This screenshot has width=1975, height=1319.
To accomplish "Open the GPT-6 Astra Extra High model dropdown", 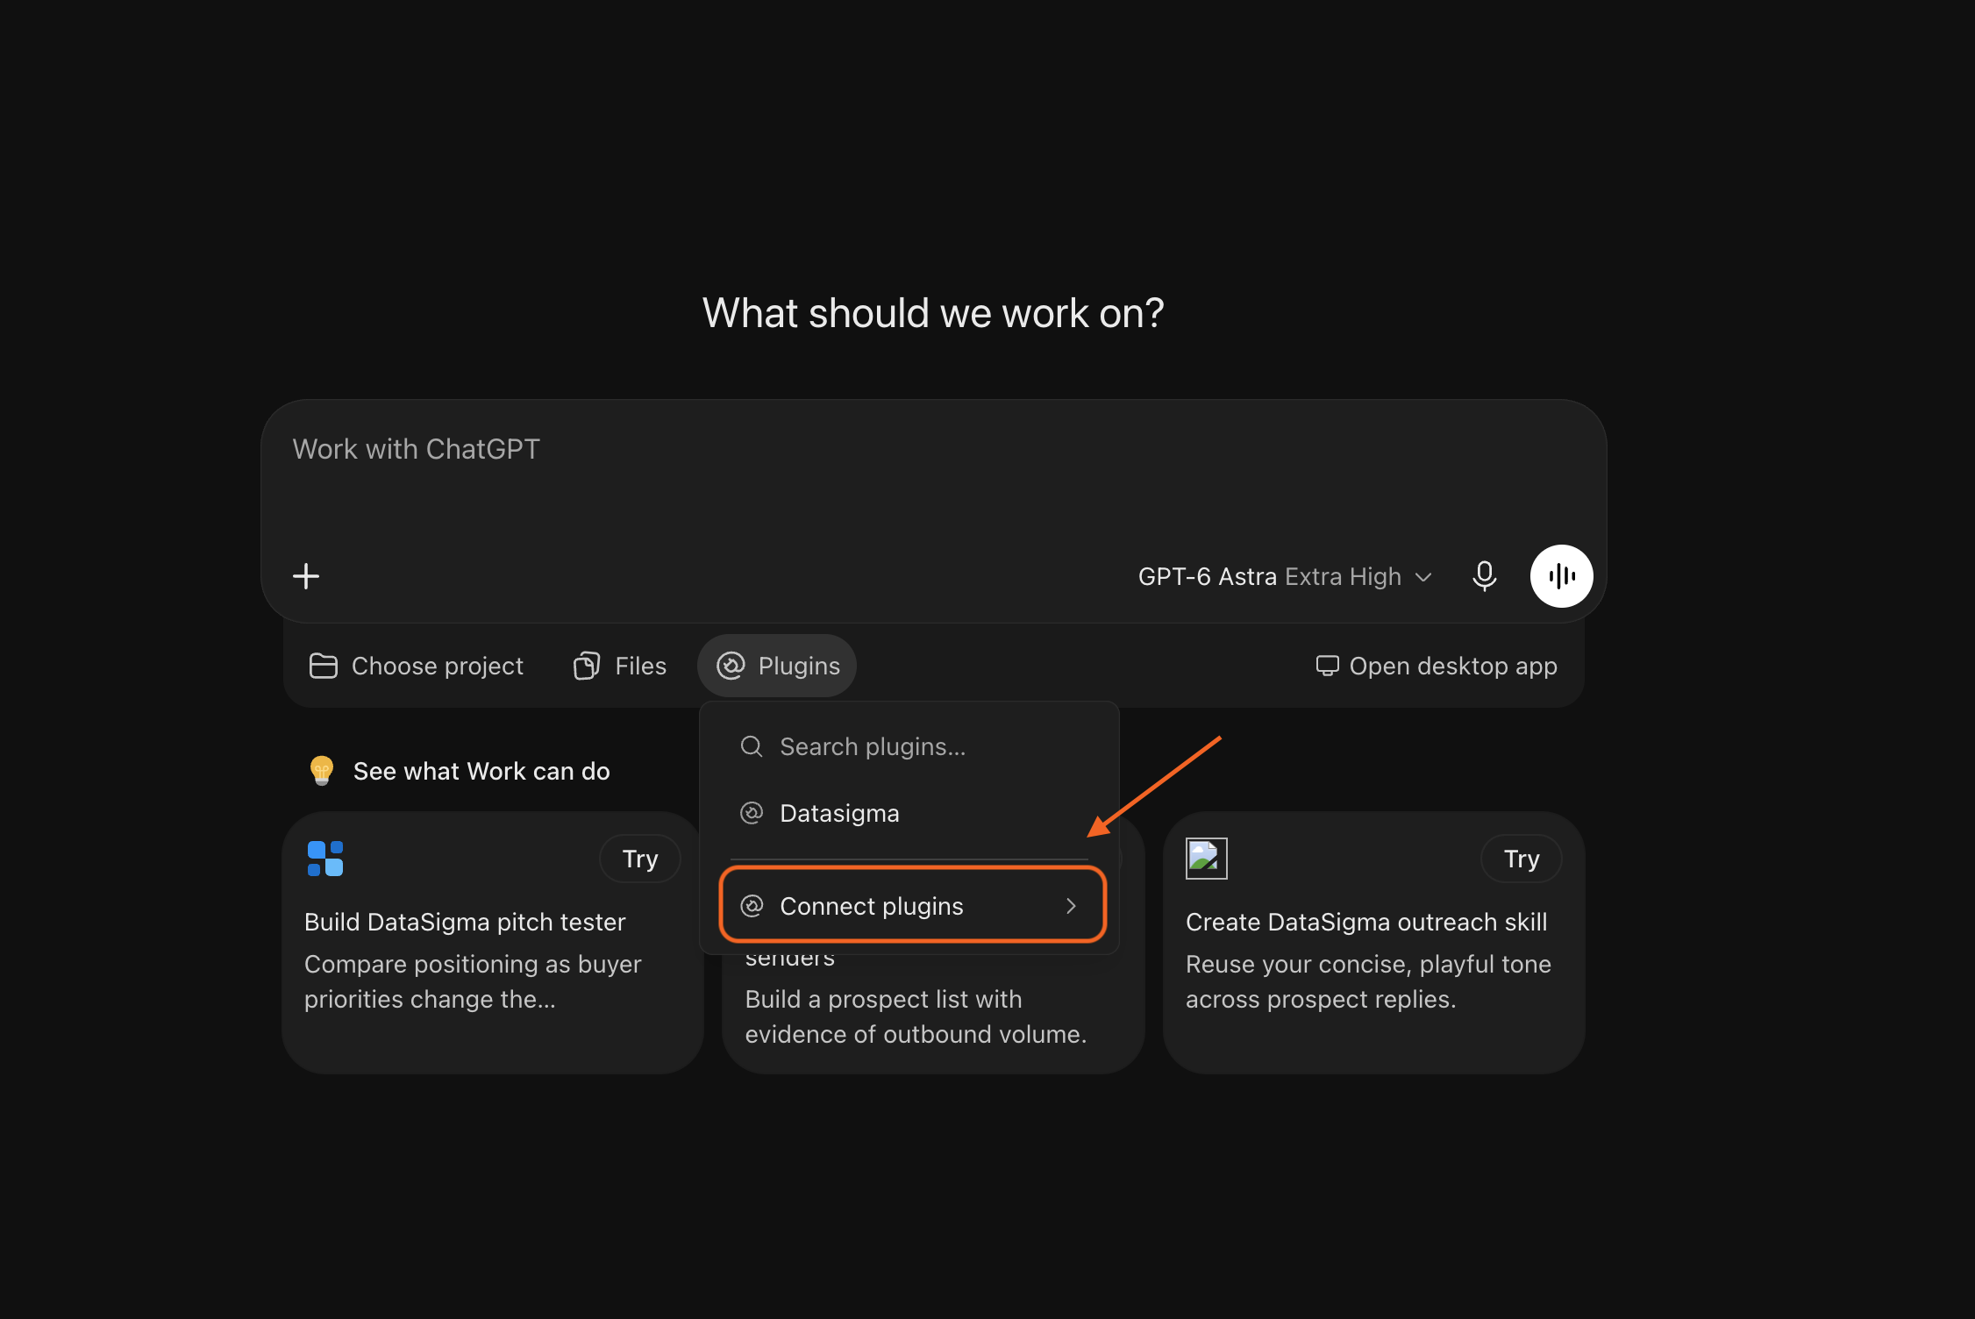I will [1285, 576].
